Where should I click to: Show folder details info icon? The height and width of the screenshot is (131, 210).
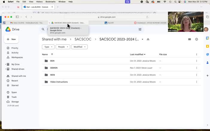pos(197,39)
